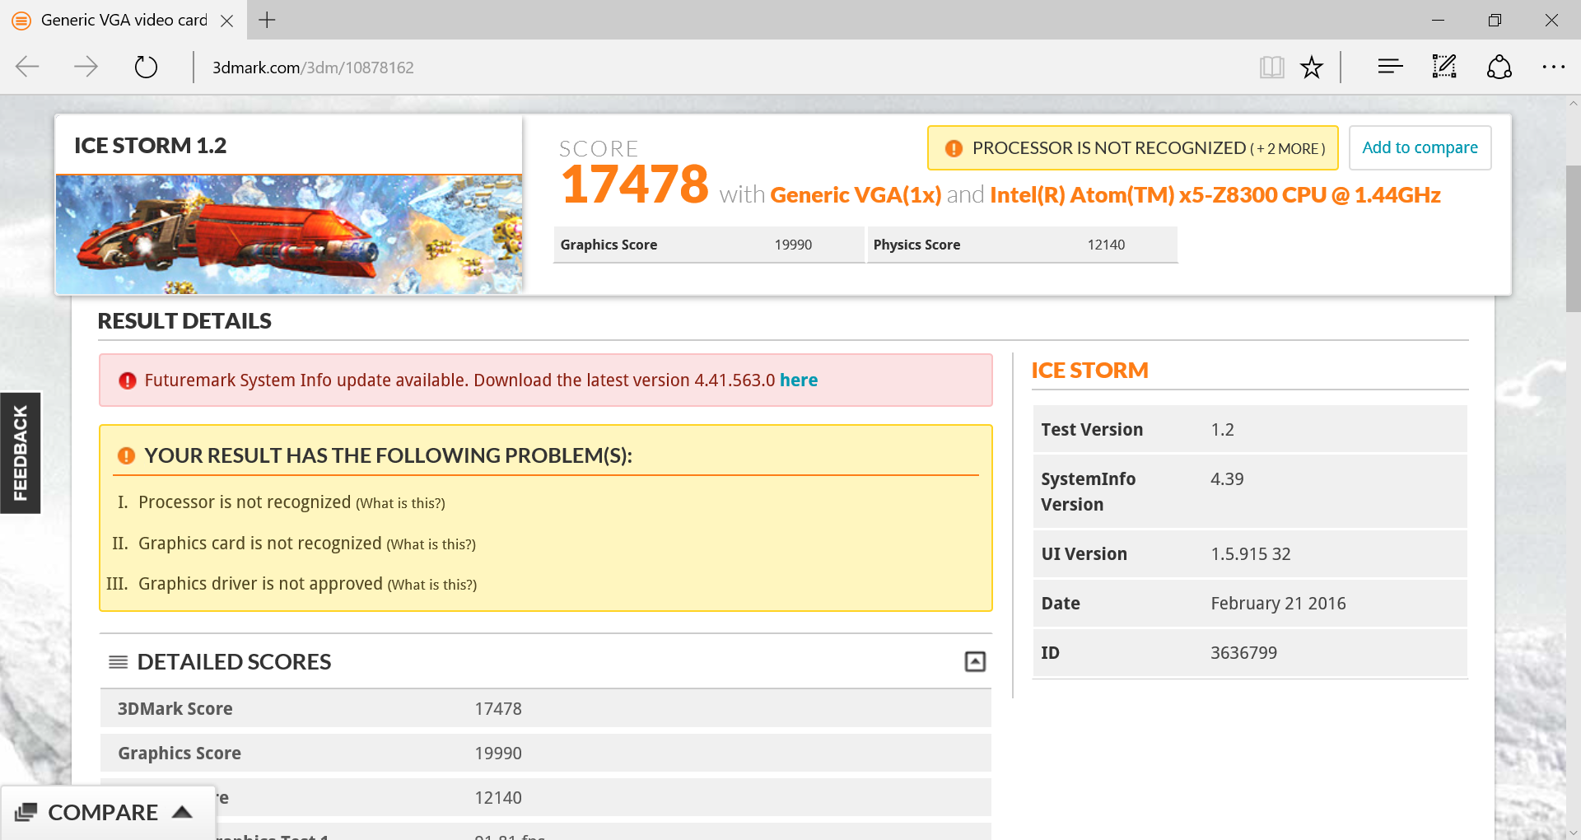Refresh the 3DMark results page
Screen dimensions: 1581x840
point(145,67)
